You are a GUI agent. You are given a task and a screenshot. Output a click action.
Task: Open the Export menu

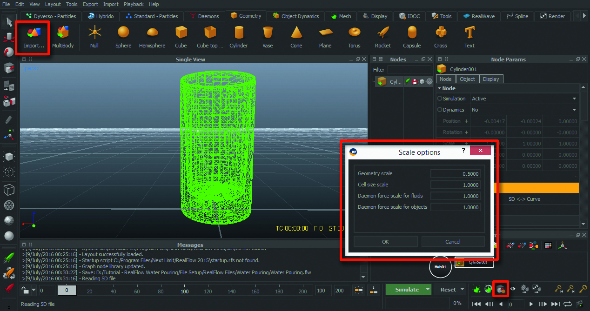[x=90, y=4]
